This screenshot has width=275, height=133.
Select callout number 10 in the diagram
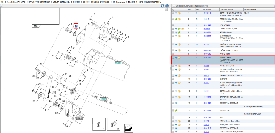76,26
